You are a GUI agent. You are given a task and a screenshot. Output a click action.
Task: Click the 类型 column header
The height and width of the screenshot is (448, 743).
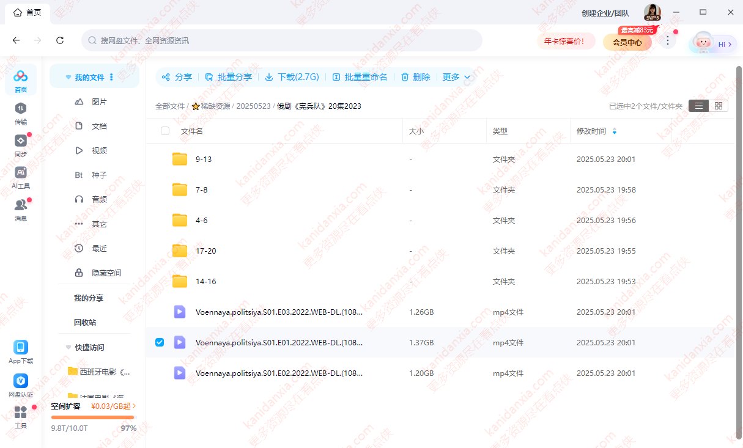pyautogui.click(x=500, y=131)
